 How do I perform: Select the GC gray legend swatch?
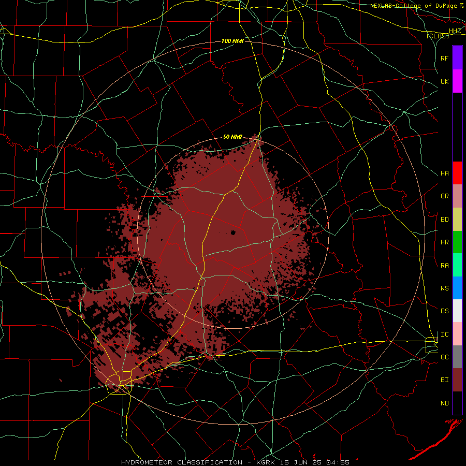tap(457, 357)
